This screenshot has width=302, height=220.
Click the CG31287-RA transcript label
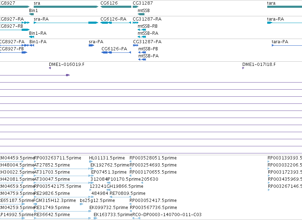(x=147, y=19)
